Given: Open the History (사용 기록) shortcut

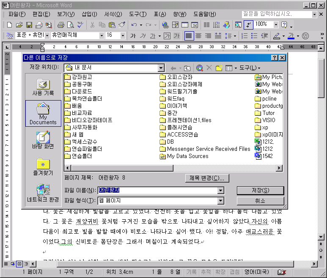Looking at the screenshot, I should pyautogui.click(x=43, y=87).
